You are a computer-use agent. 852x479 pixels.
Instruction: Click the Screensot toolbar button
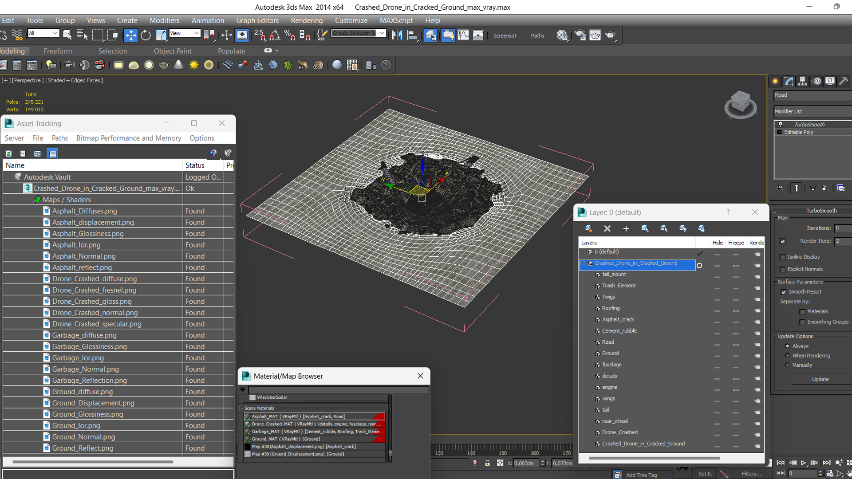(505, 35)
